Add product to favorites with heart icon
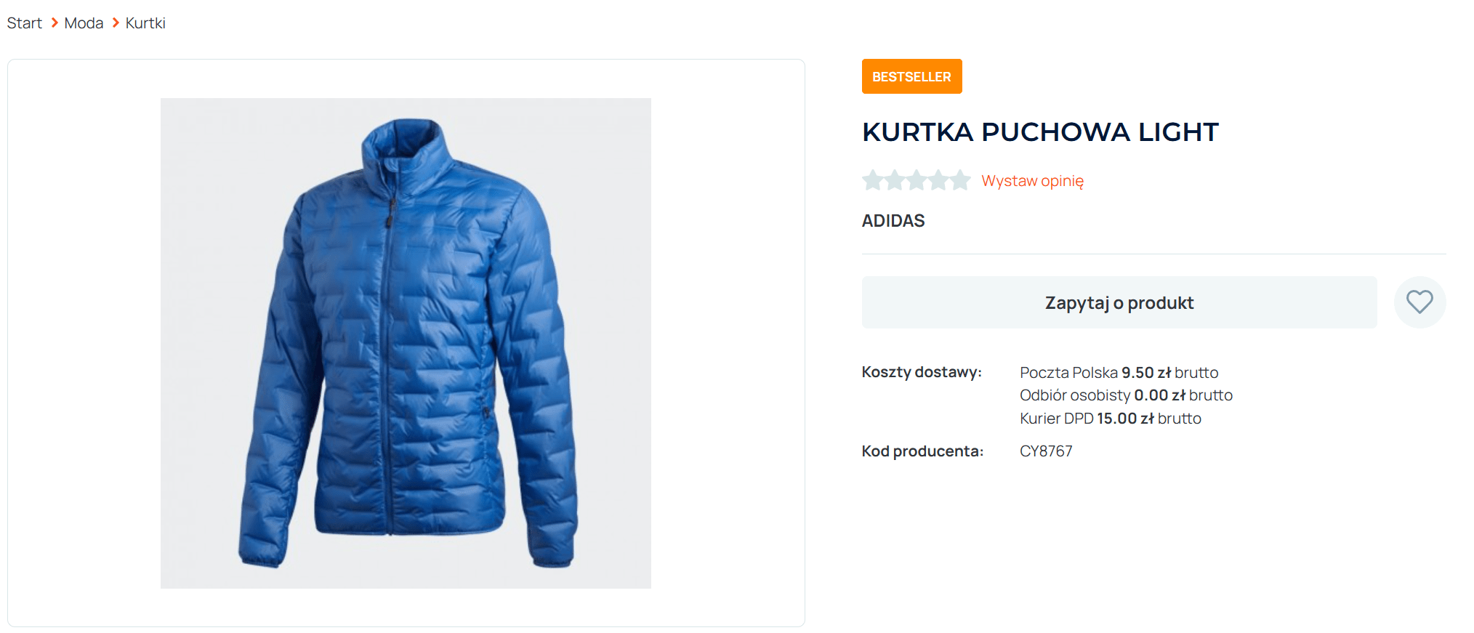This screenshot has height=633, width=1474. click(x=1419, y=302)
